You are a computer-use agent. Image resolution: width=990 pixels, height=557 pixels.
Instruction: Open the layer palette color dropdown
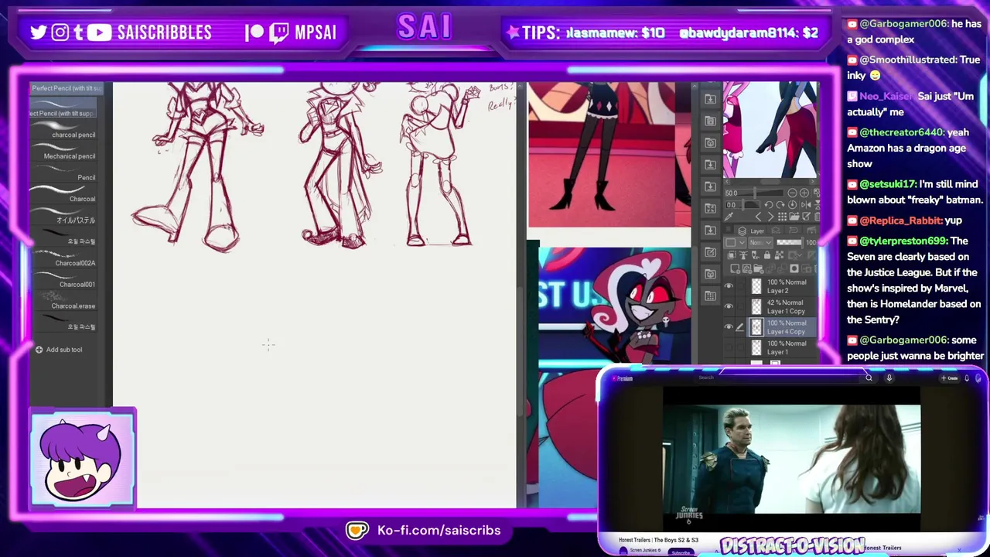point(735,242)
